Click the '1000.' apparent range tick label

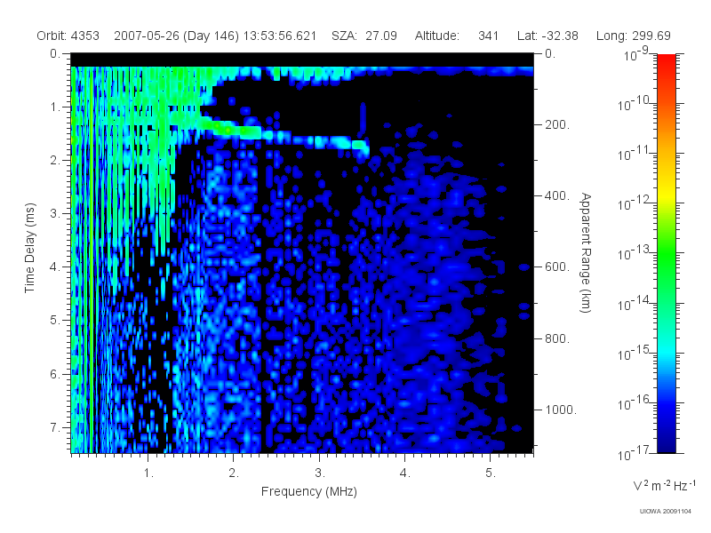pos(561,410)
